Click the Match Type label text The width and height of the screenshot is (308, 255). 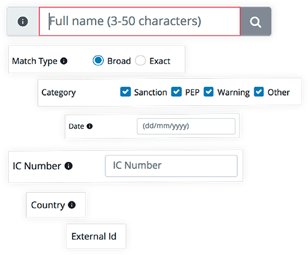pyautogui.click(x=34, y=61)
